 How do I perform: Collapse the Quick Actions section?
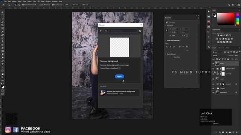(x=166, y=54)
